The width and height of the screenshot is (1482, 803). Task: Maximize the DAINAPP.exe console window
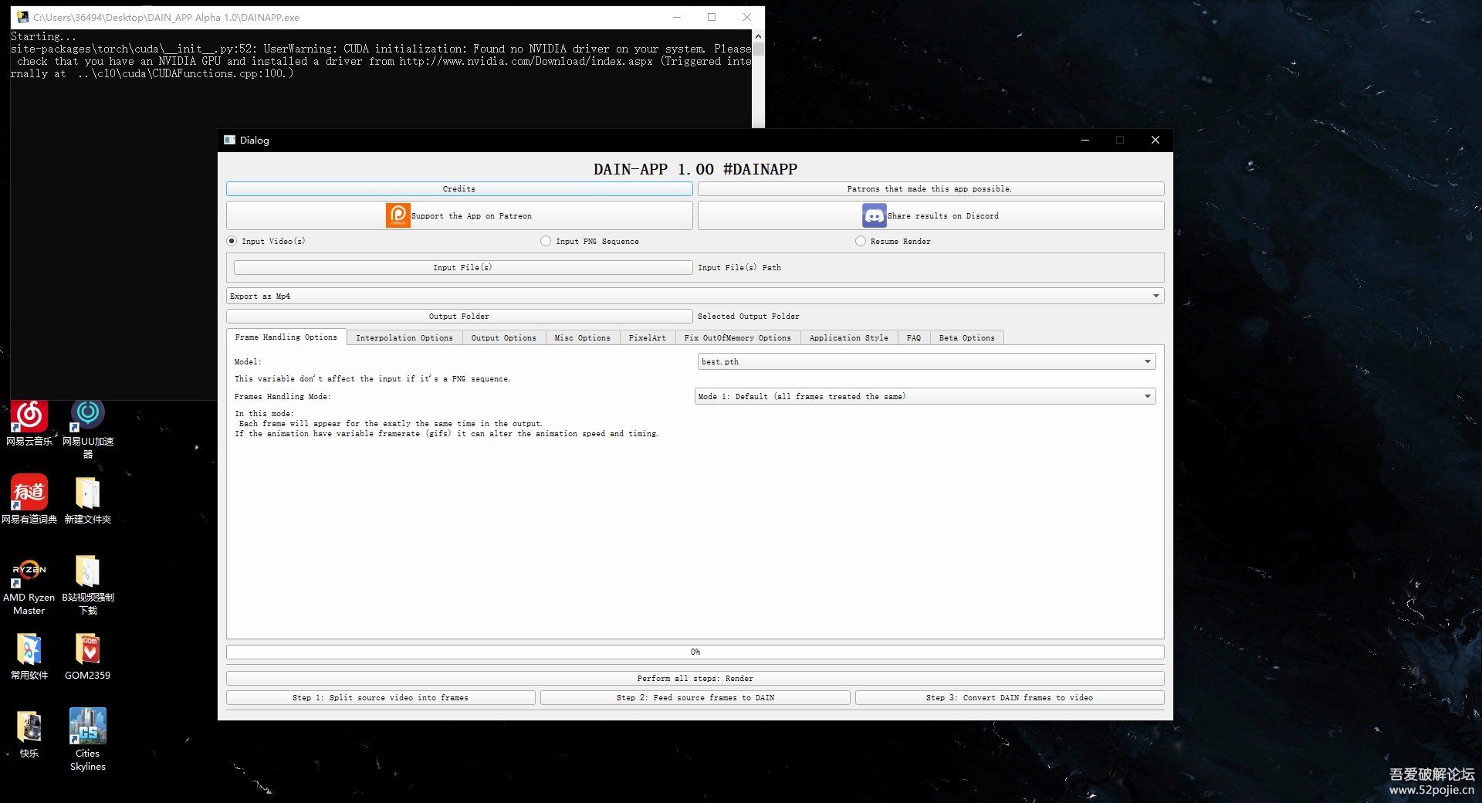(x=712, y=17)
